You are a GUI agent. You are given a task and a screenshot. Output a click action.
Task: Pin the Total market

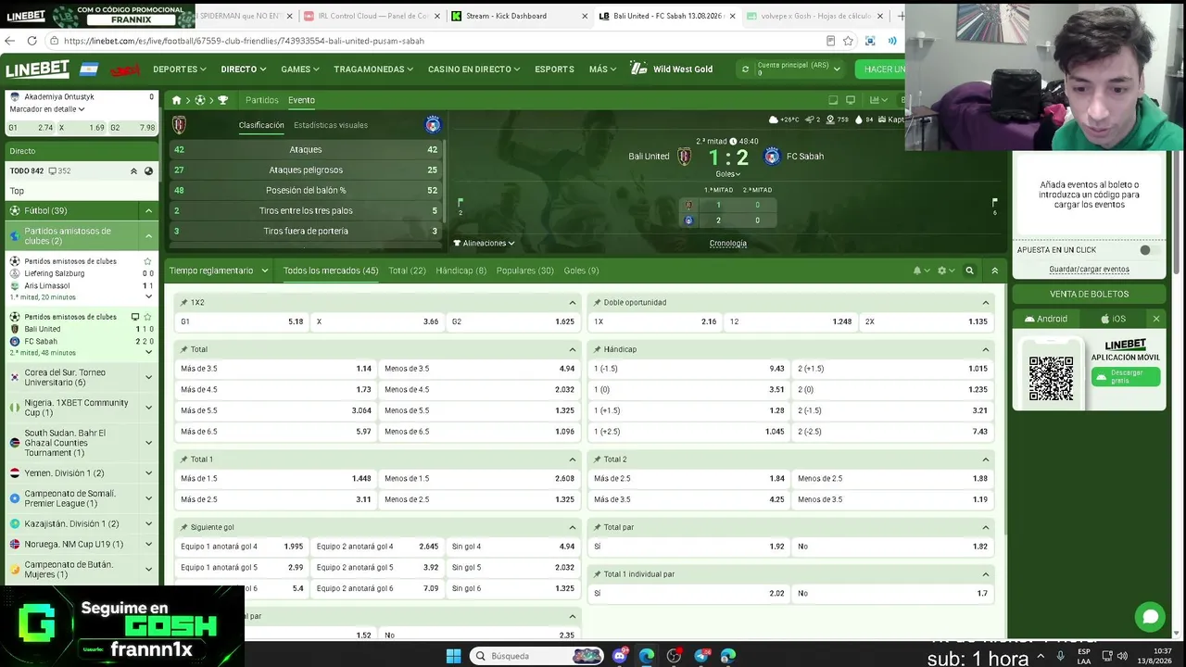183,349
